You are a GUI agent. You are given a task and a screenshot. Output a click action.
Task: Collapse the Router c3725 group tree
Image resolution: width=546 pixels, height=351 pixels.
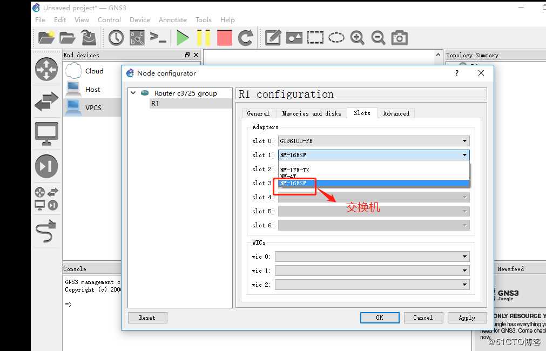click(133, 93)
